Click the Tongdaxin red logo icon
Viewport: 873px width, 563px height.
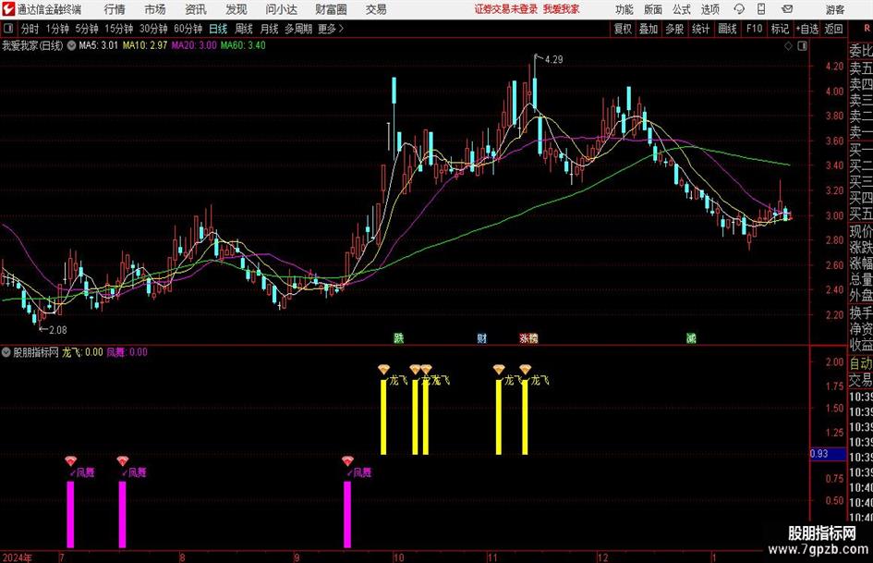(x=8, y=9)
